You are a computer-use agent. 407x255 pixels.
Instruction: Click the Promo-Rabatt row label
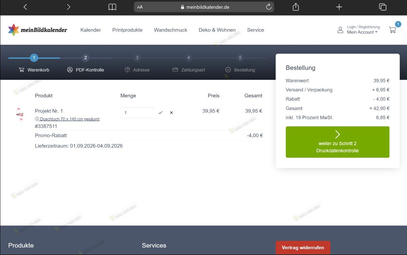tap(51, 135)
